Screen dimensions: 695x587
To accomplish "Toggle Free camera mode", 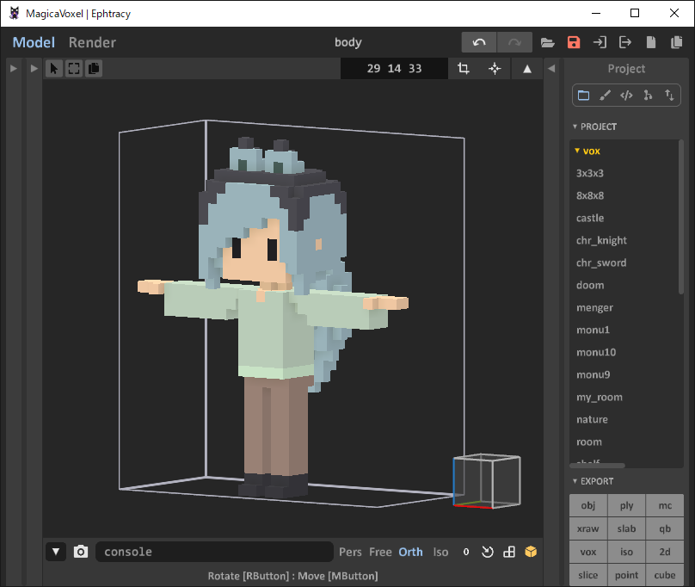I will 380,552.
